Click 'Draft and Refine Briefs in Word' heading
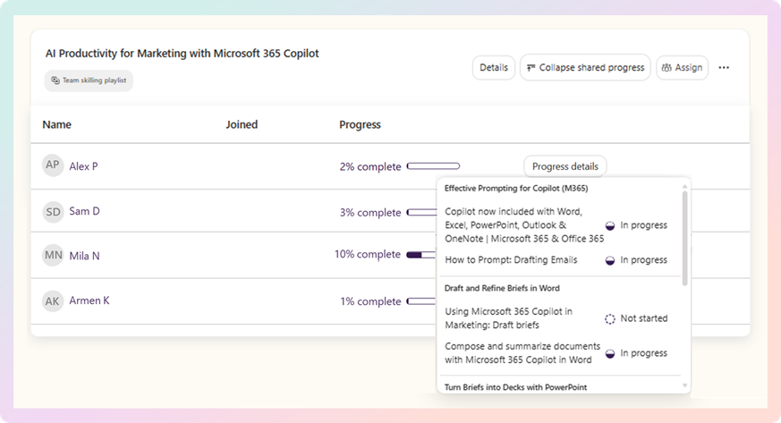 [x=502, y=289]
